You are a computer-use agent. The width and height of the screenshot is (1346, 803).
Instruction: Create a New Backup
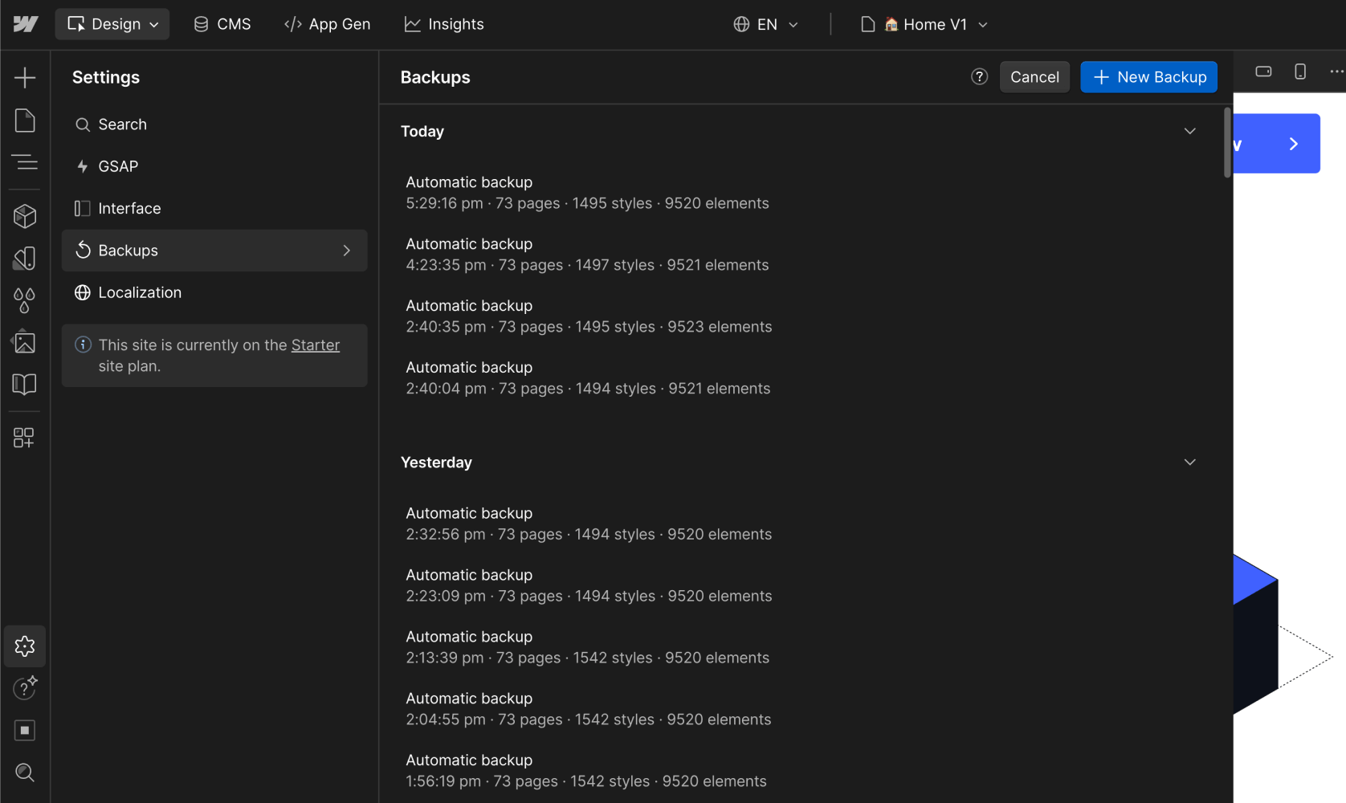(1148, 76)
